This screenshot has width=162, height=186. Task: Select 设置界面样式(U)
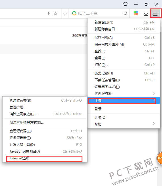[124, 87]
